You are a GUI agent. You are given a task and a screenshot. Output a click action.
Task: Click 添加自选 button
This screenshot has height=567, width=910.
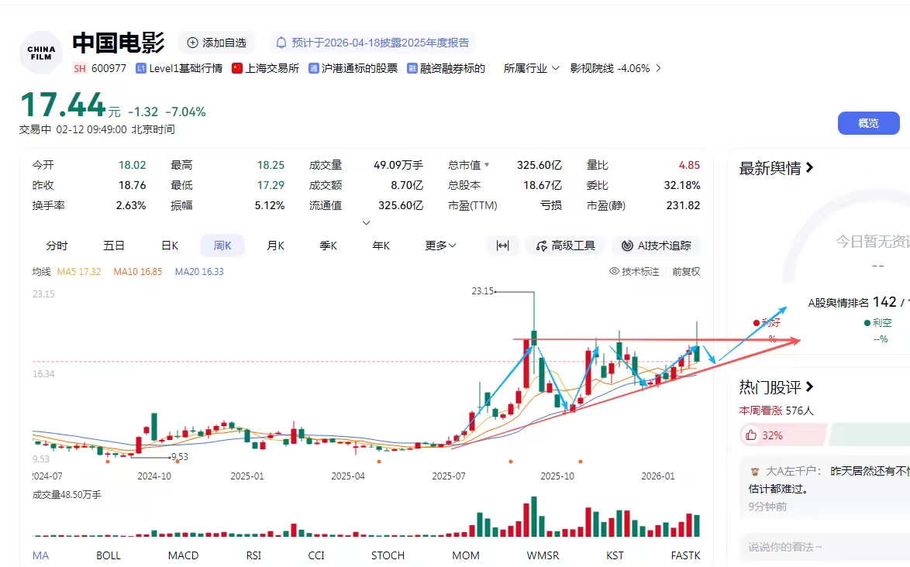tap(216, 43)
